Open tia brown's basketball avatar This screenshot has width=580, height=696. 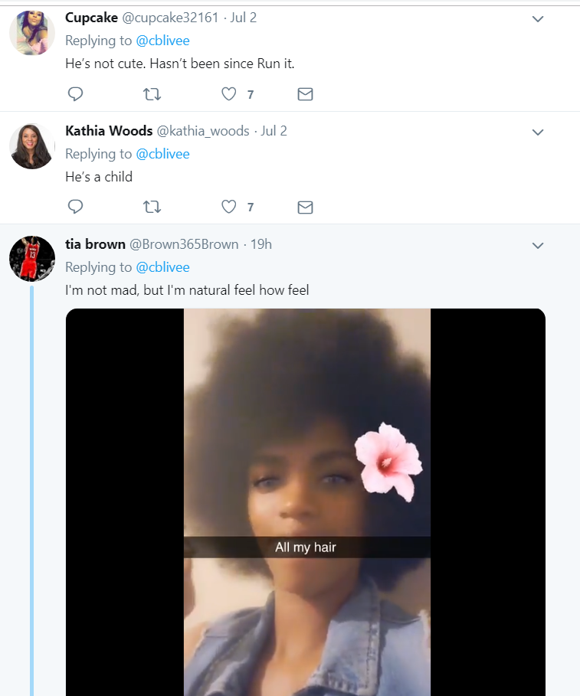32,259
